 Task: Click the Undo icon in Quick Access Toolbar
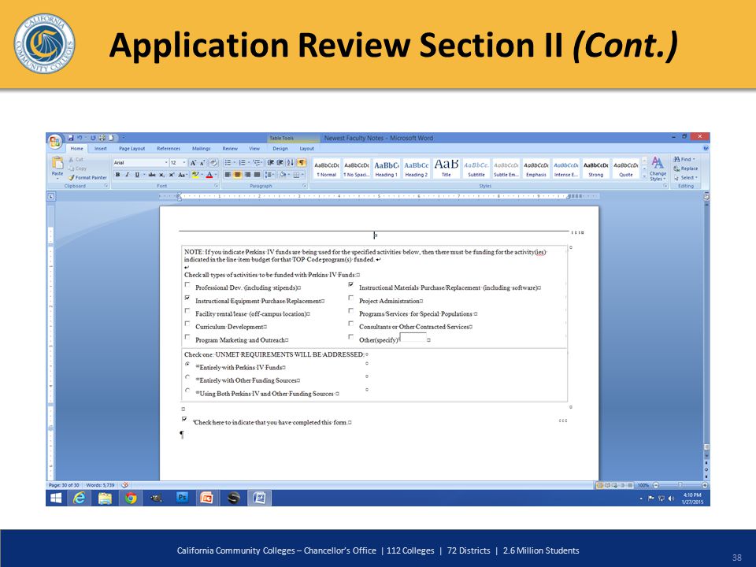coord(80,138)
